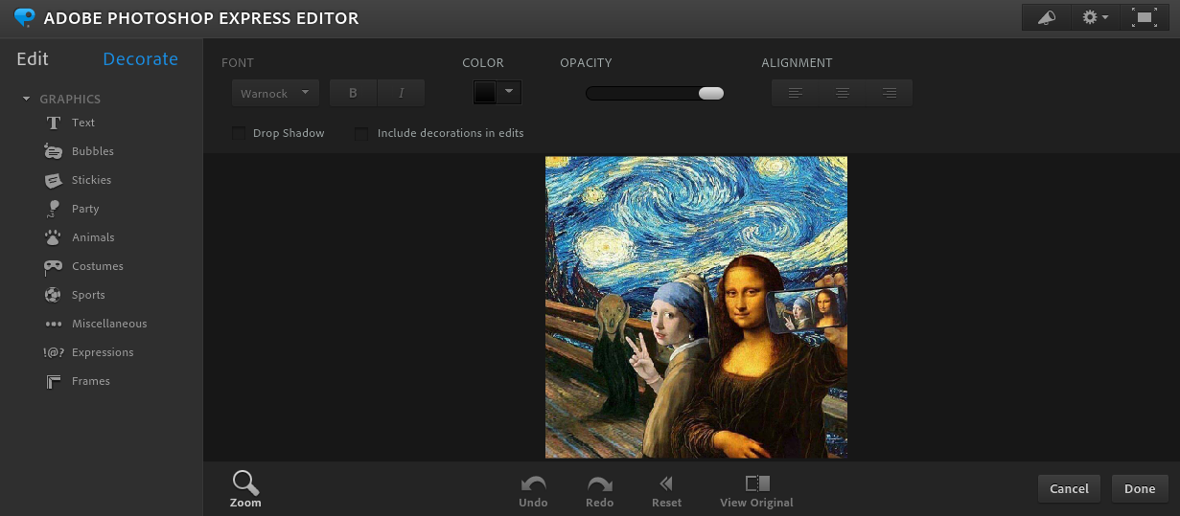Select the Animals paw icon

pyautogui.click(x=54, y=237)
